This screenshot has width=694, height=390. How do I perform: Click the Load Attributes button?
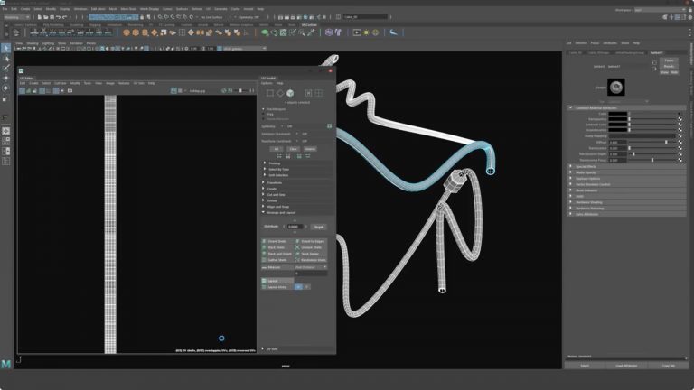[x=626, y=365]
